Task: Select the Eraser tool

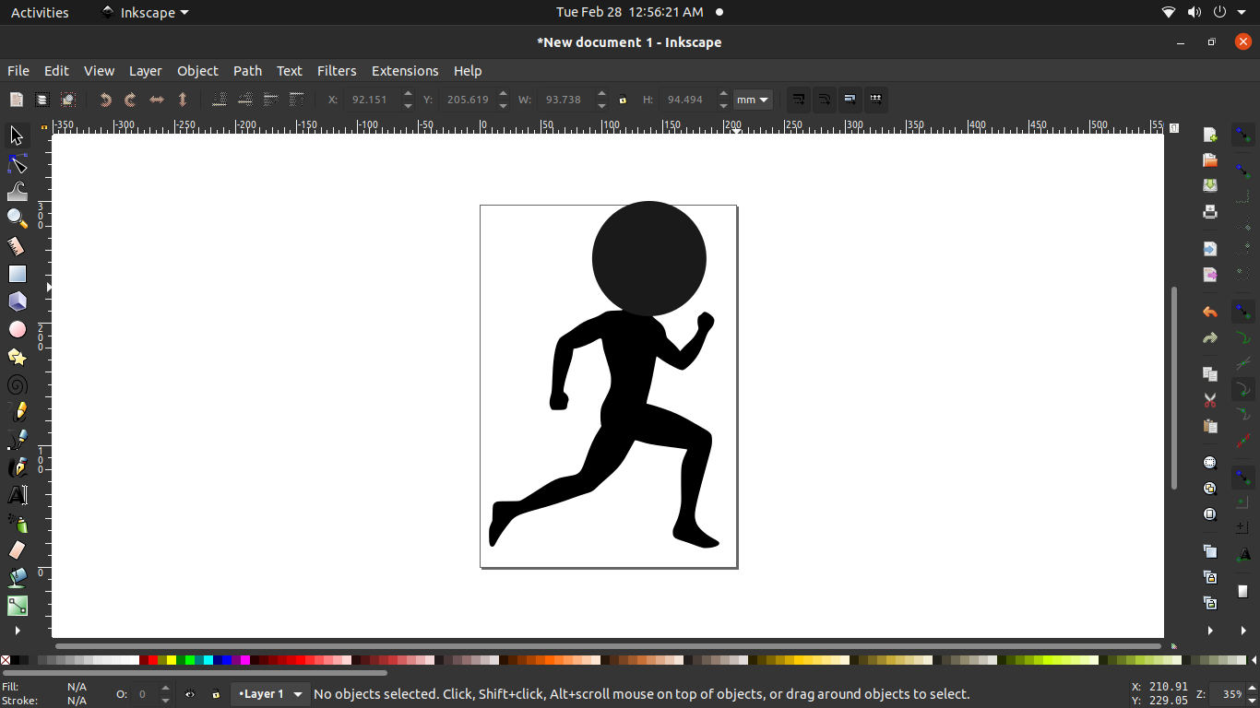Action: (17, 549)
